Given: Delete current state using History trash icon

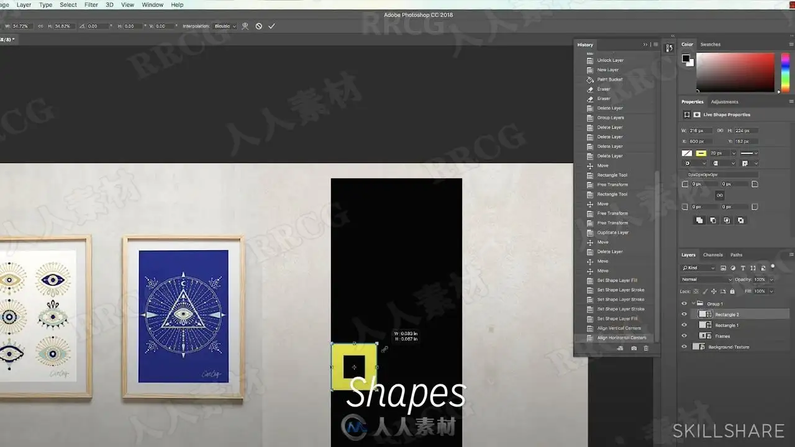Looking at the screenshot, I should click(x=646, y=349).
